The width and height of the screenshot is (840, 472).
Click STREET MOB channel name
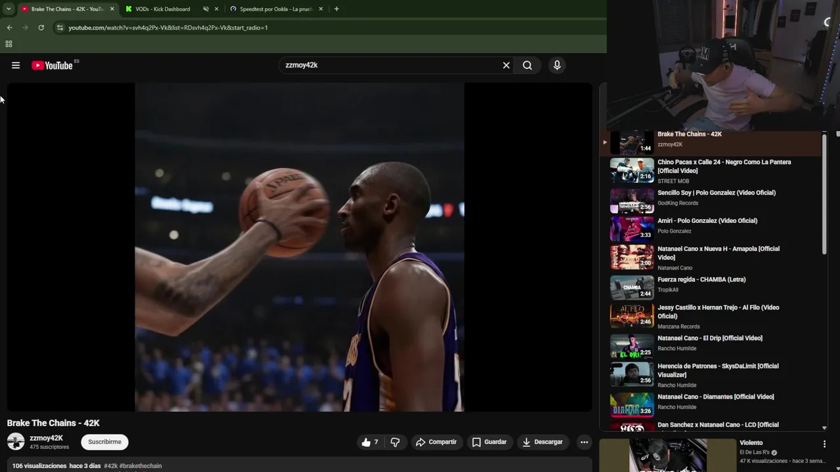673,181
